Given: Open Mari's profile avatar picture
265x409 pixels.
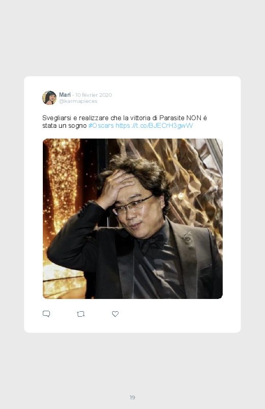Looking at the screenshot, I should click(49, 98).
